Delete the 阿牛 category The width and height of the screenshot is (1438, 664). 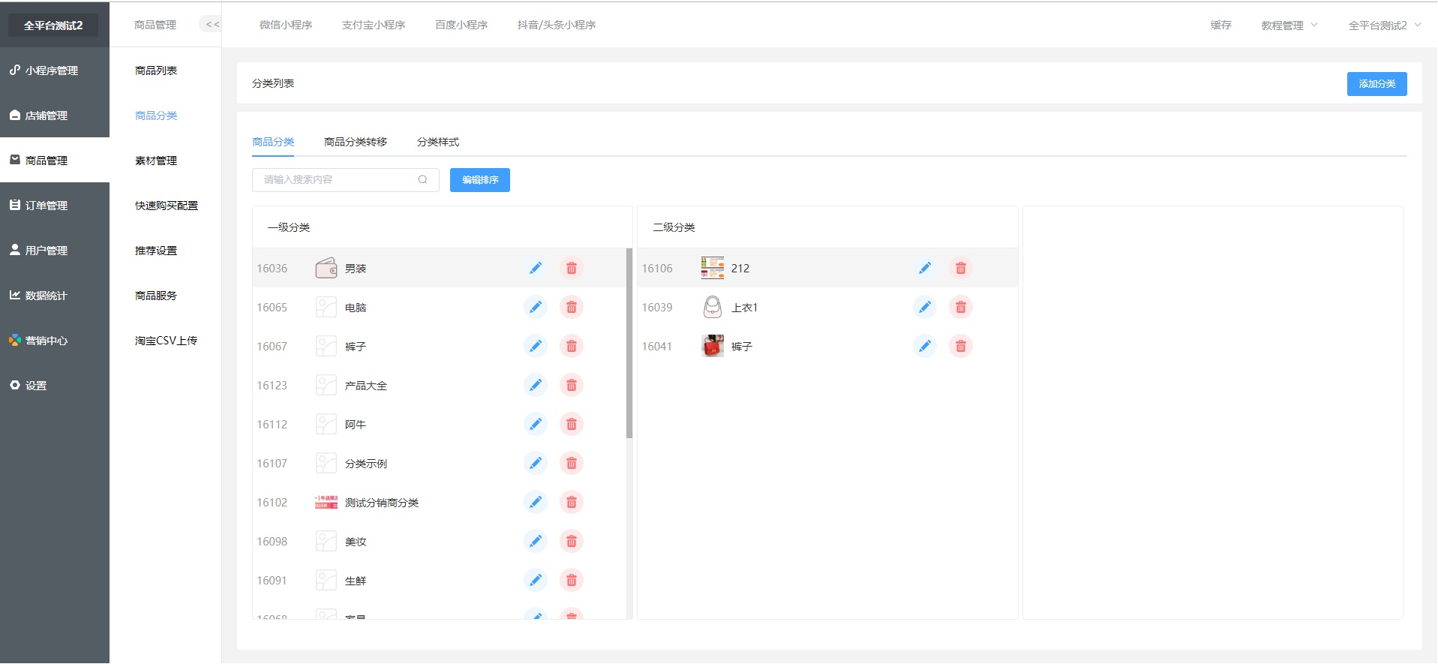point(572,424)
